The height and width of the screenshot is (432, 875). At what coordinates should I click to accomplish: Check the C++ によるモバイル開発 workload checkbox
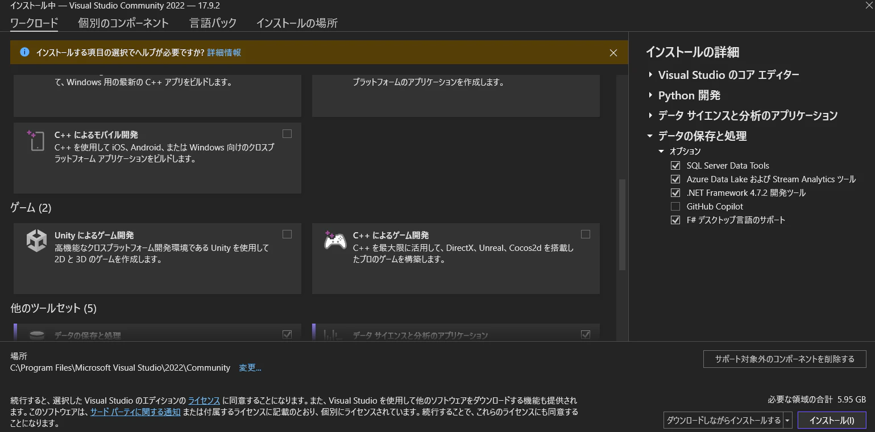(287, 134)
